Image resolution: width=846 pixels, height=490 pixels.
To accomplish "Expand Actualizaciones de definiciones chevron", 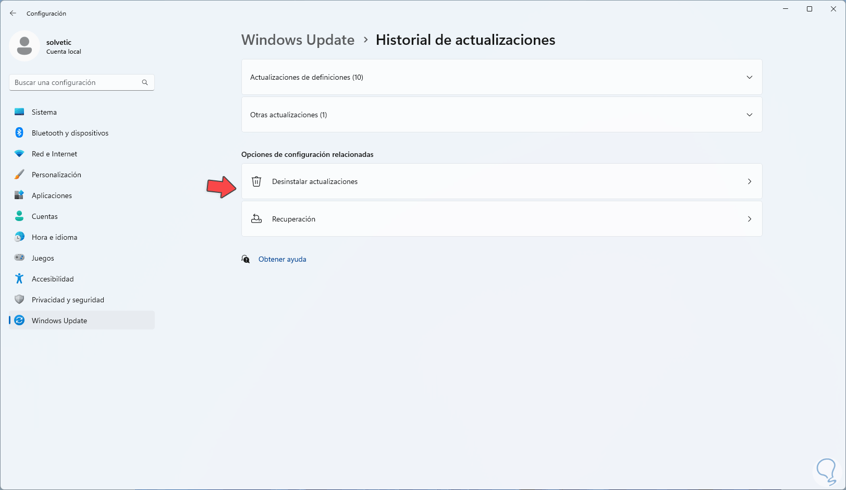I will (x=750, y=77).
